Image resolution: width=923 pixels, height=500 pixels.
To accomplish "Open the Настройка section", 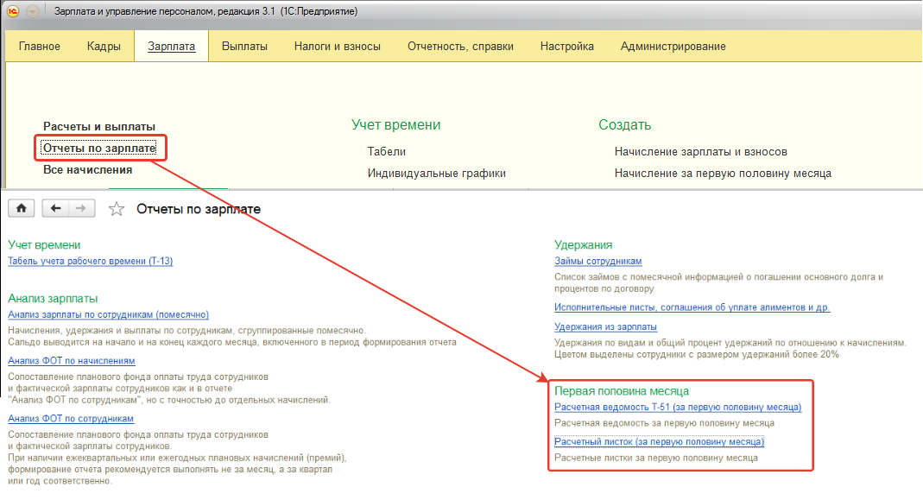I will point(567,47).
